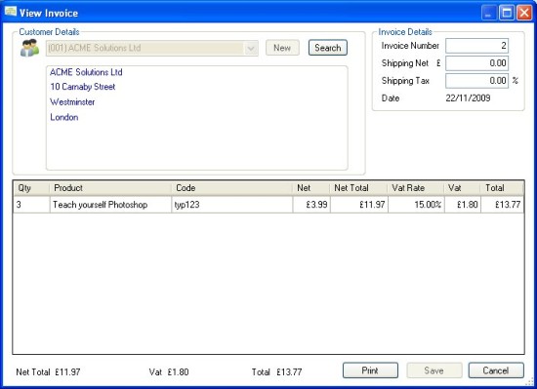Image resolution: width=537 pixels, height=389 pixels.
Task: Click the Search customer button
Action: point(328,48)
